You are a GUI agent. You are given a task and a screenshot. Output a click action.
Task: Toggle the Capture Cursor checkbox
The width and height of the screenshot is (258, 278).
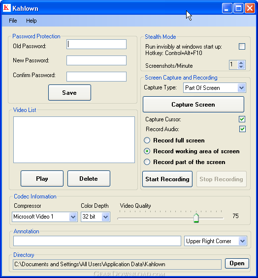242,119
